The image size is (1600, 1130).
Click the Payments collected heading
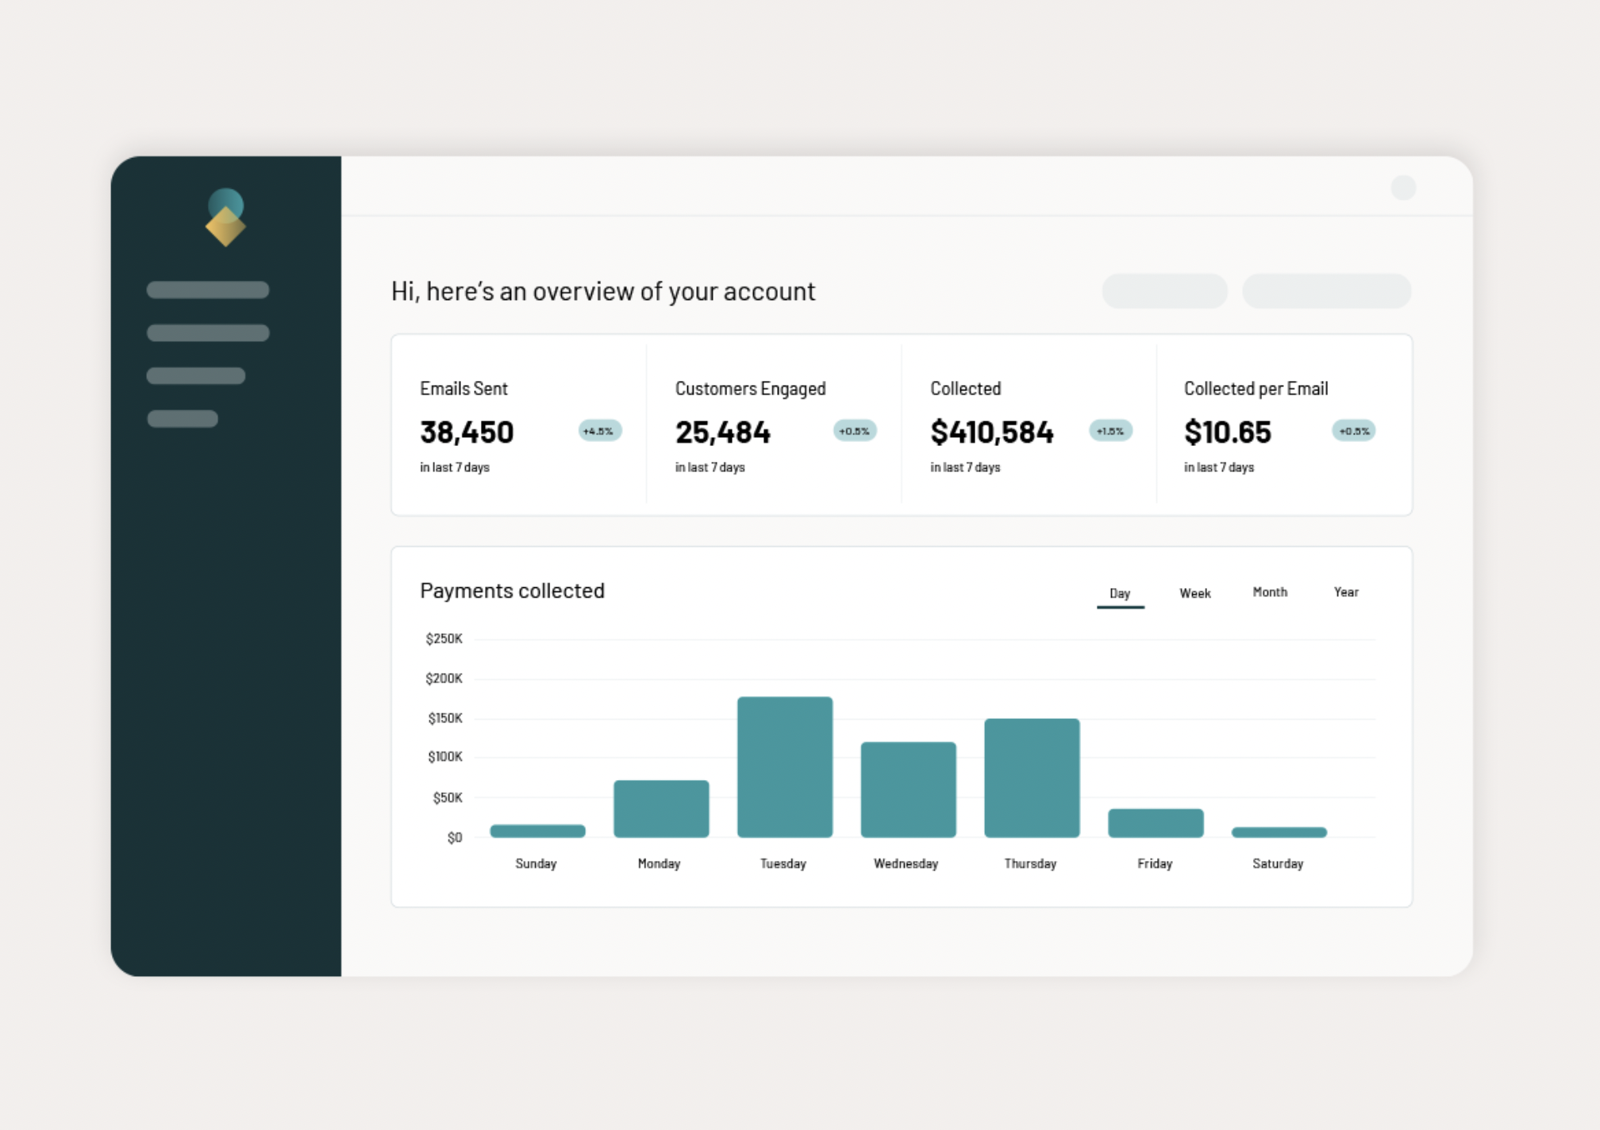coord(512,591)
